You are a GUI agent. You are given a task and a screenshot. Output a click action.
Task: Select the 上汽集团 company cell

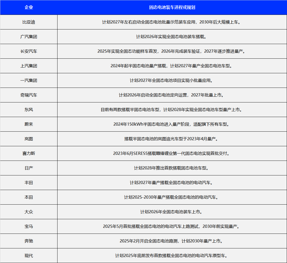[29, 66]
